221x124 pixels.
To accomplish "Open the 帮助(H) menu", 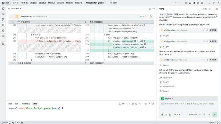I will [78, 3].
